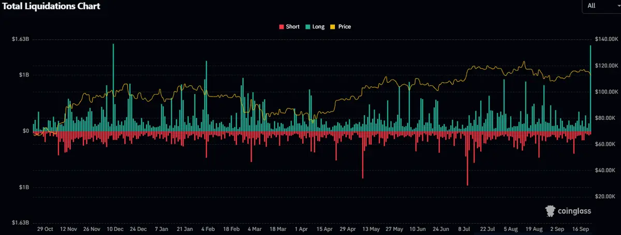Click the $100.00K price axis label

click(607, 92)
